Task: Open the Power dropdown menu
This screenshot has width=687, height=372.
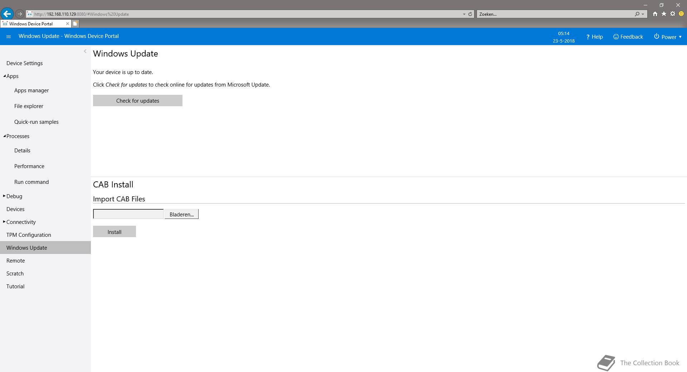Action: [668, 37]
